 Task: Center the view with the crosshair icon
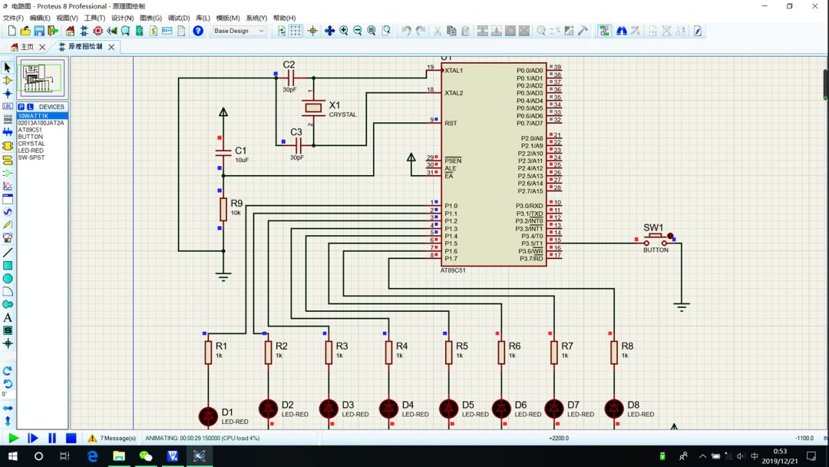tap(312, 31)
